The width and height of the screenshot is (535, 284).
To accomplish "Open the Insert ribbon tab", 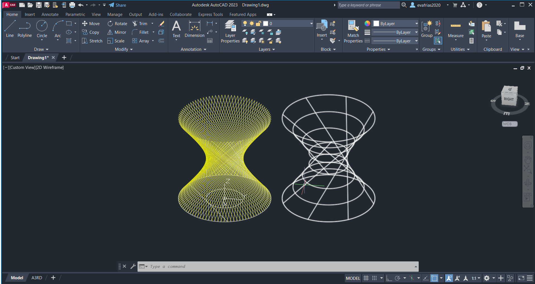I will 30,15.
